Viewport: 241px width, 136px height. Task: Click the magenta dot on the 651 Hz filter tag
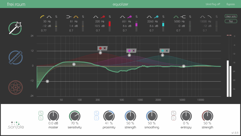click(129, 51)
